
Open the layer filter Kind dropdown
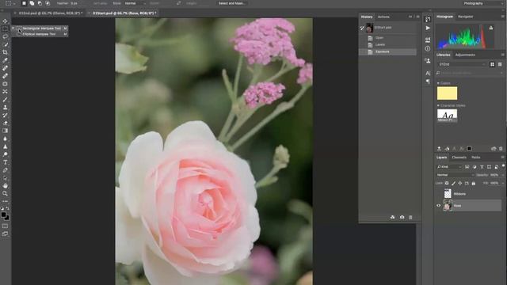pyautogui.click(x=449, y=167)
